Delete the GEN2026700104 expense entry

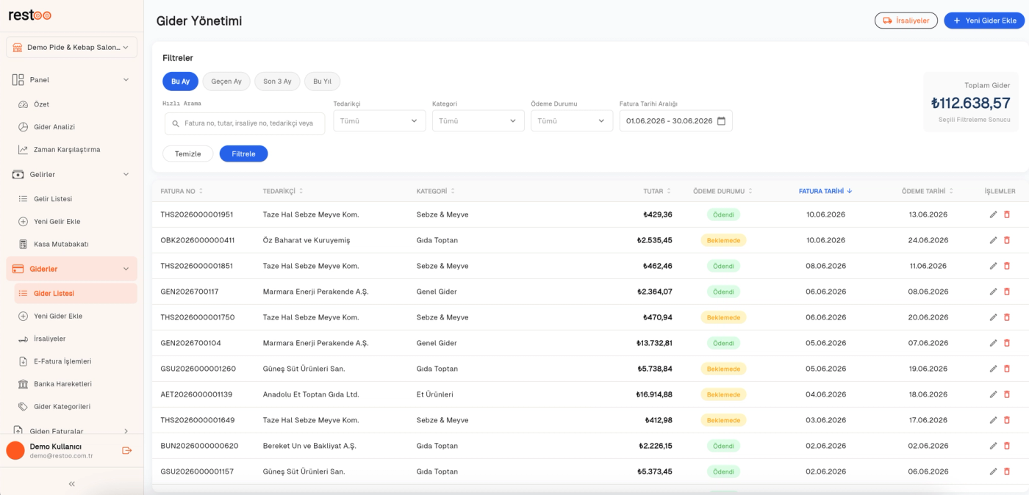pyautogui.click(x=1007, y=343)
